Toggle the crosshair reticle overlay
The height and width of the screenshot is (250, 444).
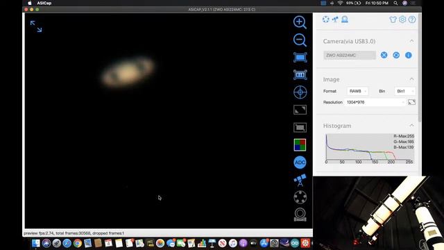coord(300,92)
